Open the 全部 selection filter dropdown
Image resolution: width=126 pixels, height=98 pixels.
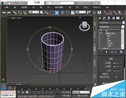(x=34, y=12)
